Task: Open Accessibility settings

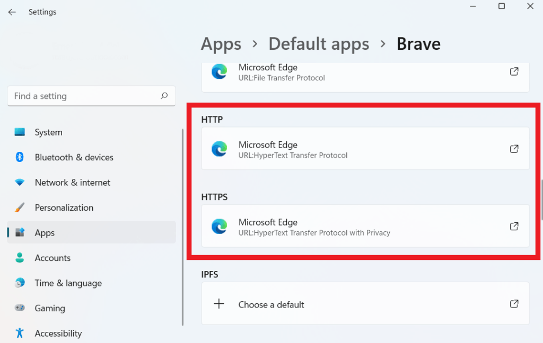Action: [x=58, y=333]
